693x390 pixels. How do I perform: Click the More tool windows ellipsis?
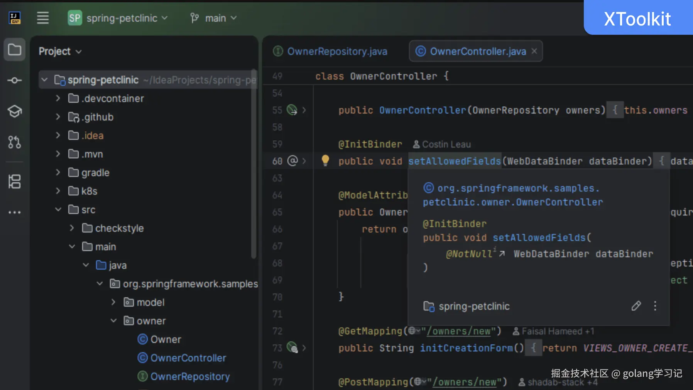pos(15,212)
